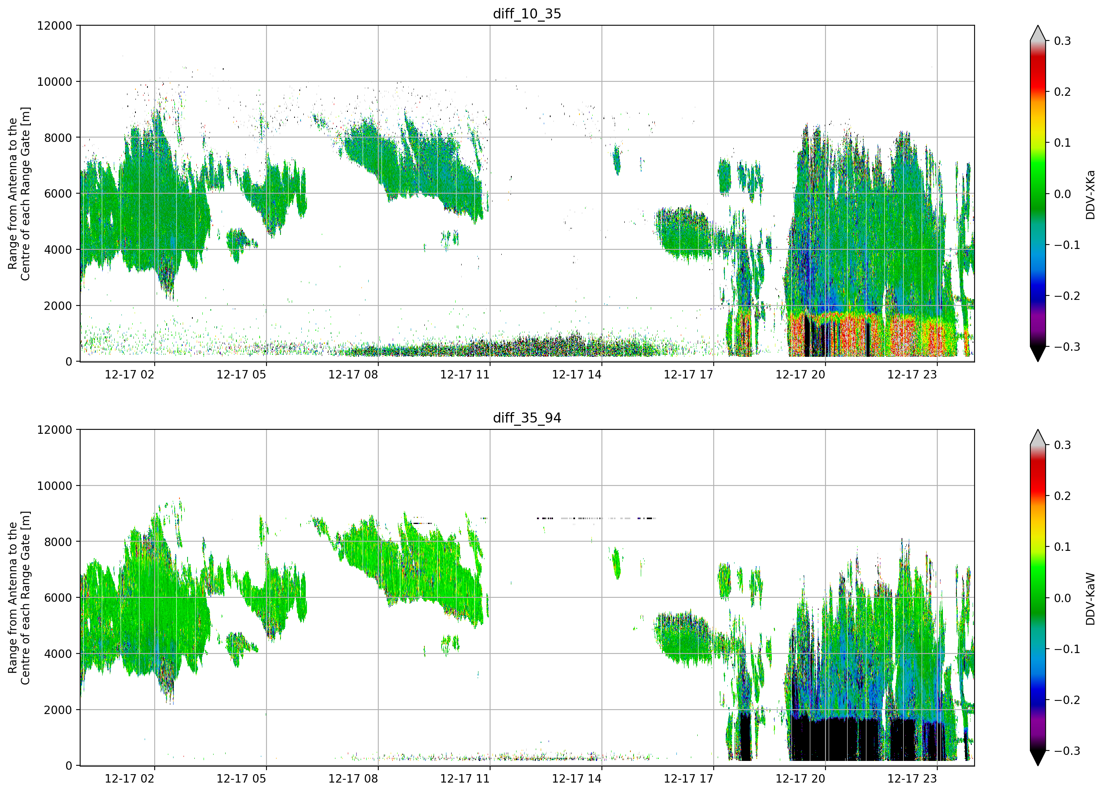This screenshot has width=1104, height=793.
Task: Click the −0.2 tick on the DDV-XKa colorbar
Action: (1067, 296)
